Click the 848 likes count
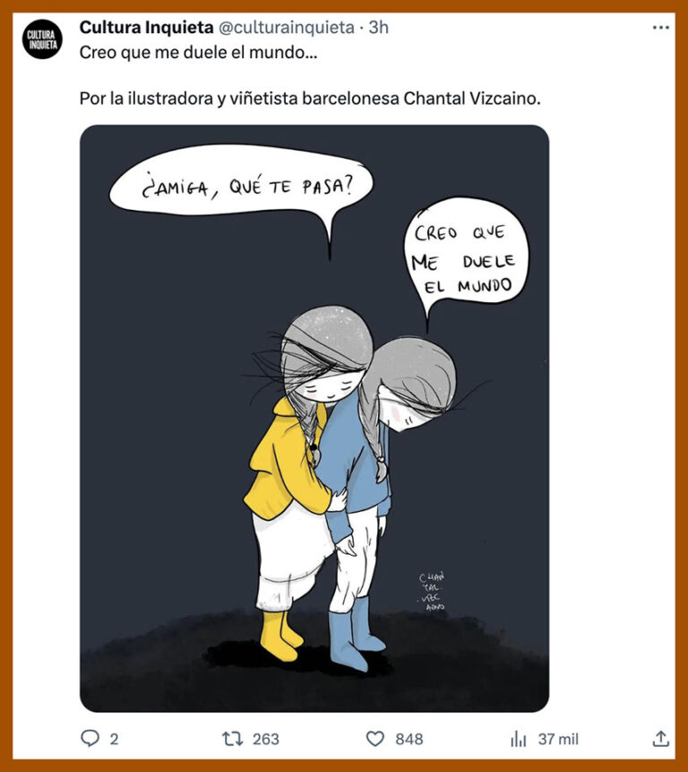The height and width of the screenshot is (772, 688). pyautogui.click(x=408, y=739)
